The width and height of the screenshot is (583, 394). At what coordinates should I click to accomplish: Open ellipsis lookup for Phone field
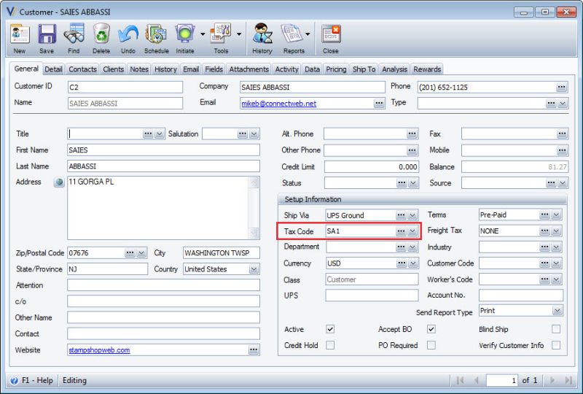click(x=561, y=87)
